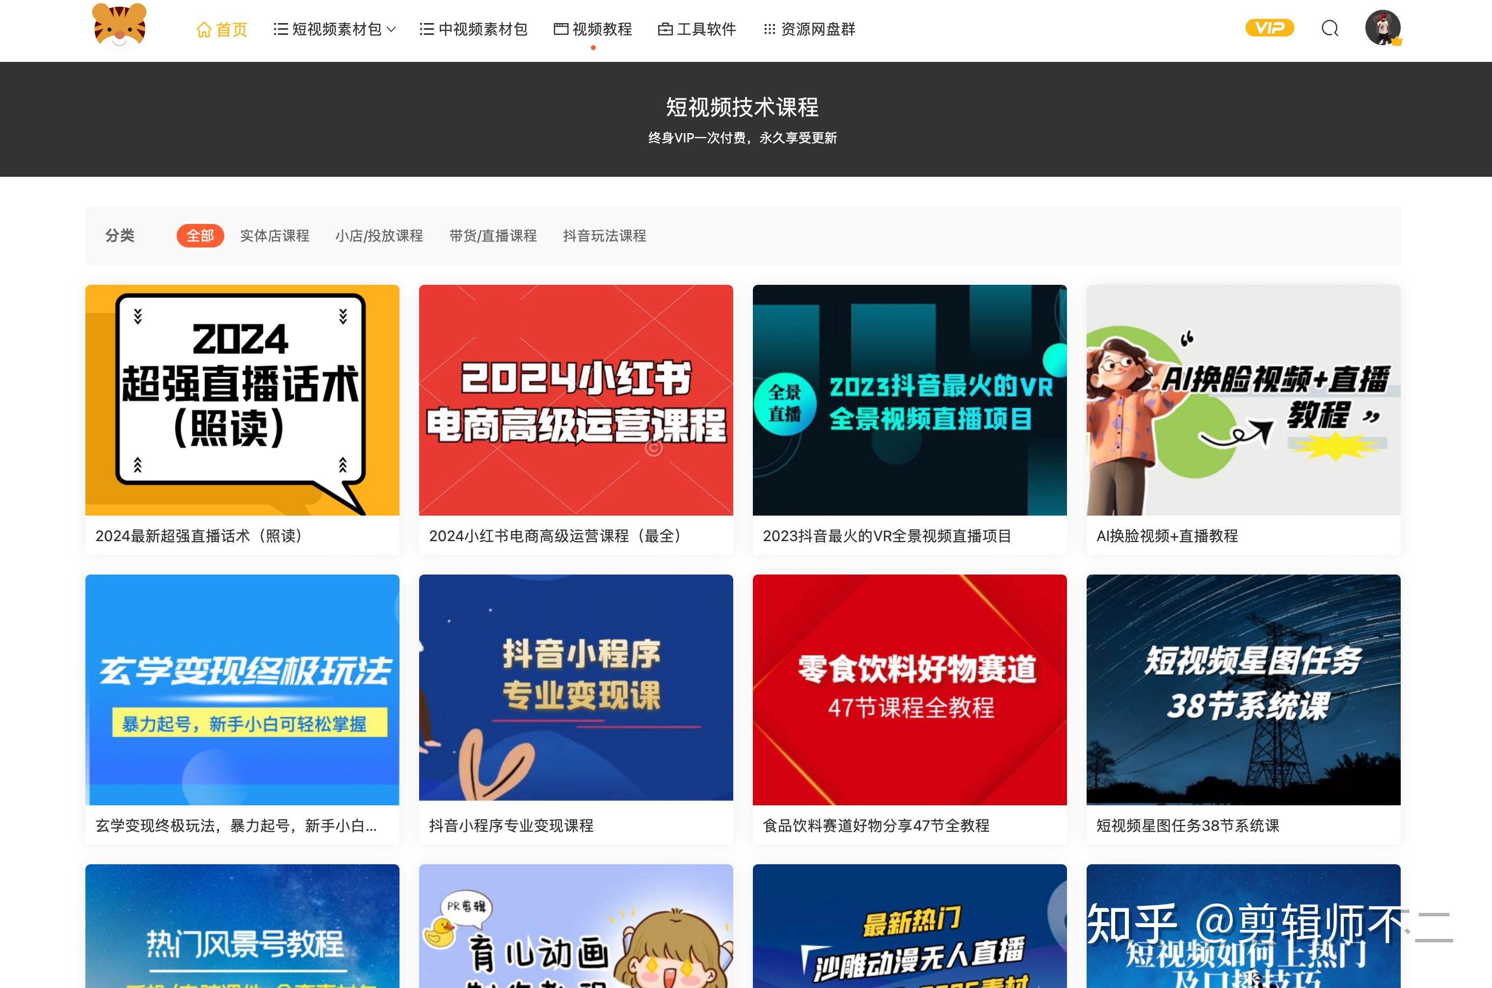
Task: Filter by 实体店课程 category
Action: tap(274, 236)
